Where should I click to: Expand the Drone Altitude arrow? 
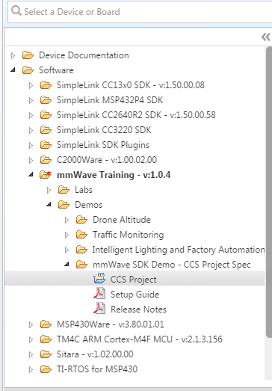click(67, 220)
